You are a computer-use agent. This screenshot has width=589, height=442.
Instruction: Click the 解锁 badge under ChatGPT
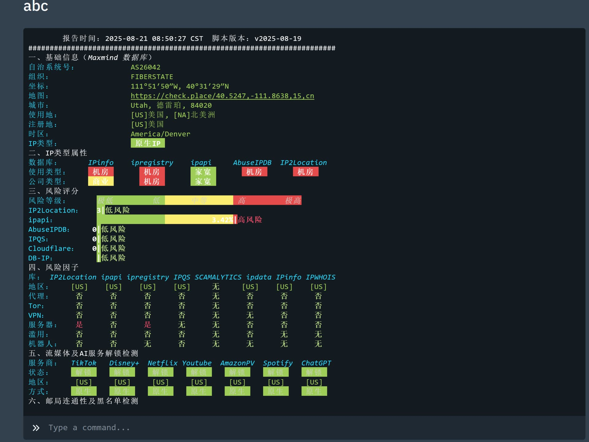(x=314, y=372)
